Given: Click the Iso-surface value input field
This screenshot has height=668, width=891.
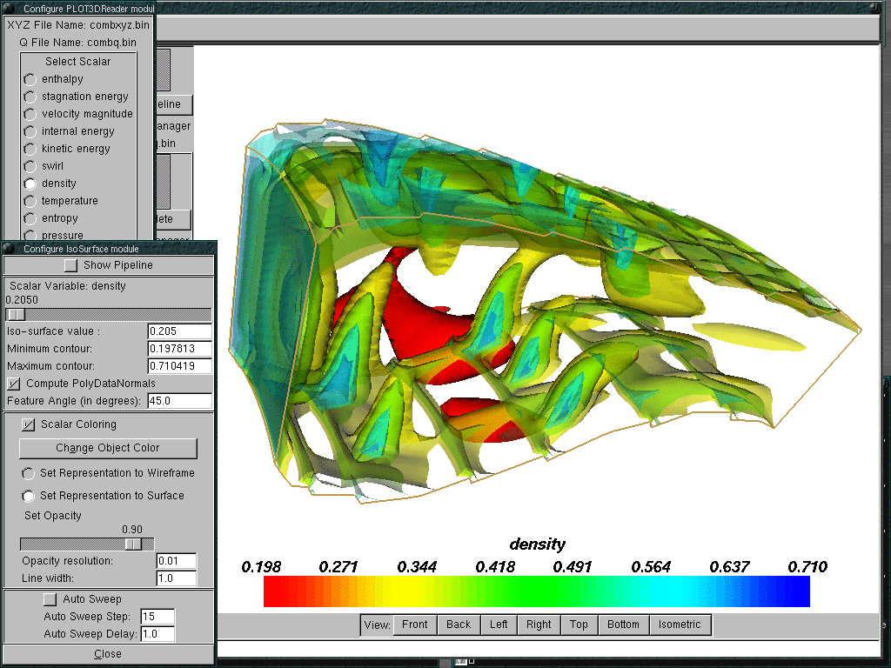Looking at the screenshot, I should (179, 331).
